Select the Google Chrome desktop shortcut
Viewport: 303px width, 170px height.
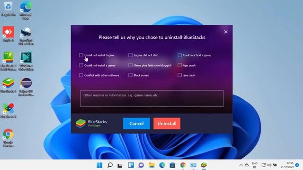point(9,138)
